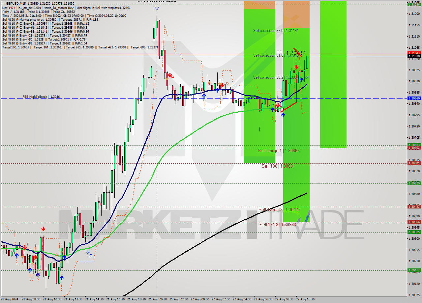Click the '21 Aug 12:30' time label
The image size is (422, 303).
74,299
